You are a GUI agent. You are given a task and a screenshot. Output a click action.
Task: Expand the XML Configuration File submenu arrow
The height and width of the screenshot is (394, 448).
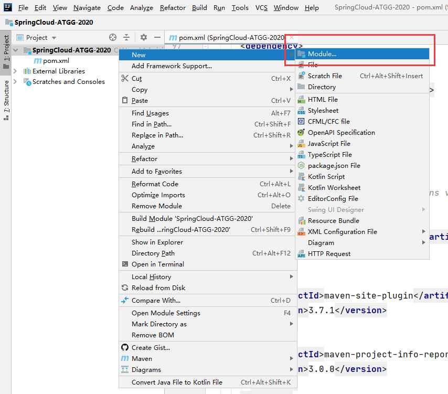tap(424, 231)
